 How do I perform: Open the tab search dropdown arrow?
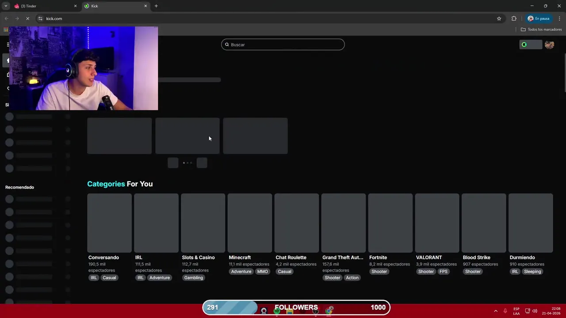pyautogui.click(x=6, y=6)
